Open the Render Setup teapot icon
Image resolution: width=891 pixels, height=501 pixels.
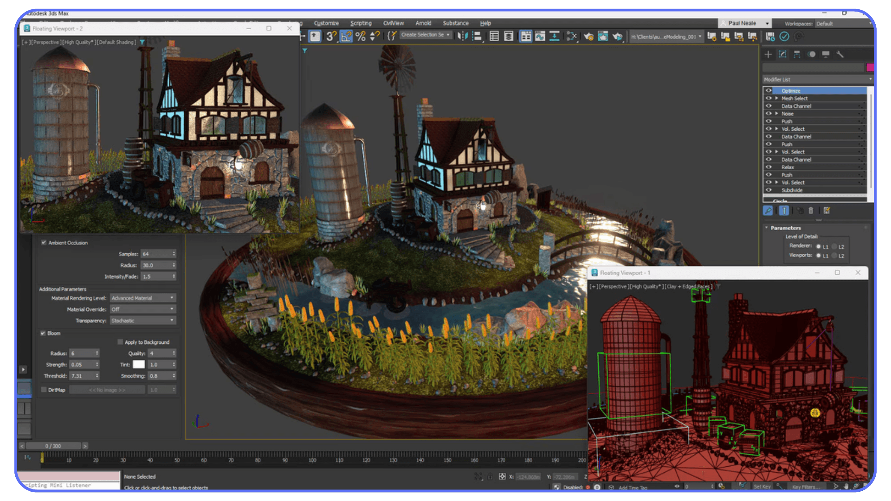pos(588,36)
